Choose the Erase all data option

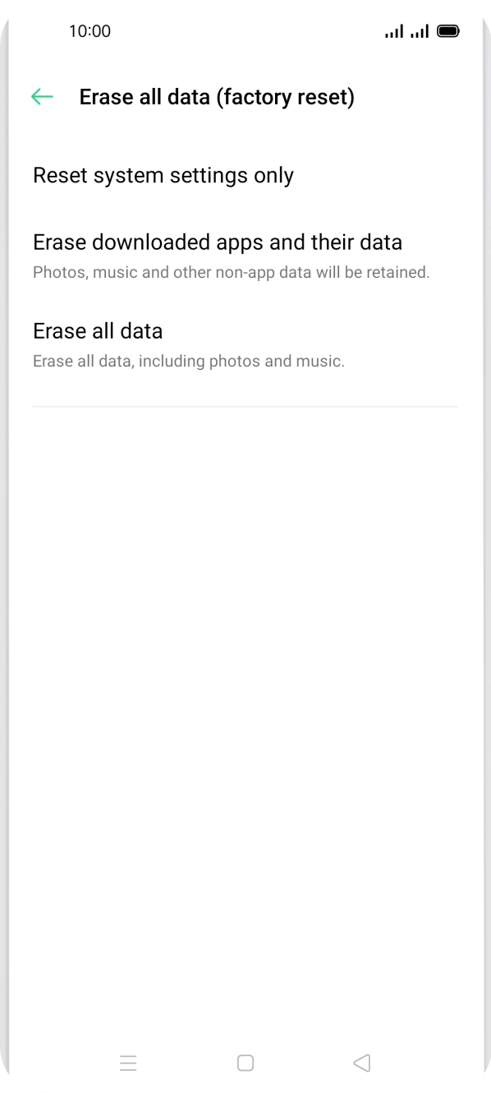pyautogui.click(x=97, y=330)
